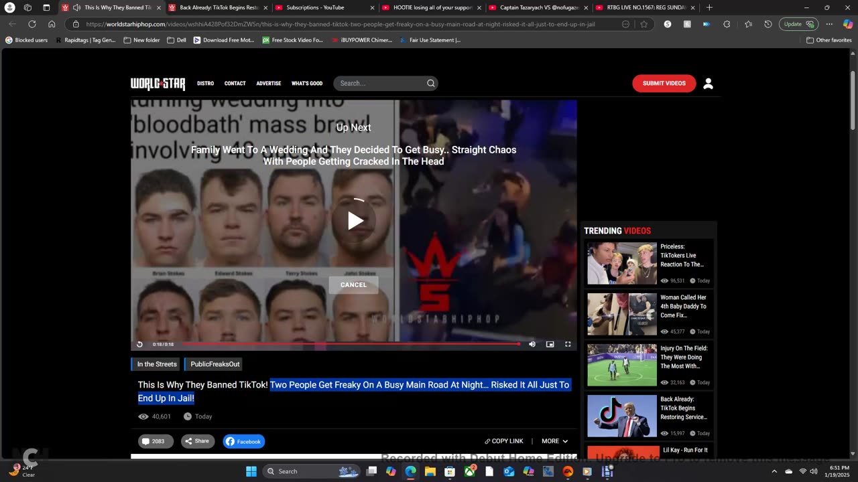Enter fullscreen on the video player

[x=568, y=344]
